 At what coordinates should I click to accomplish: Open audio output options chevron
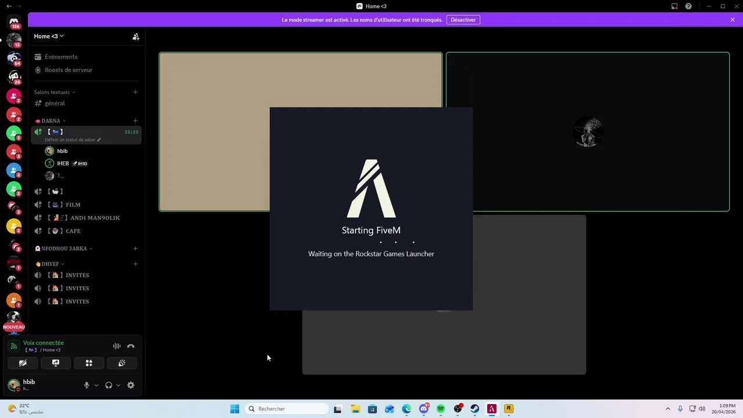(118, 385)
